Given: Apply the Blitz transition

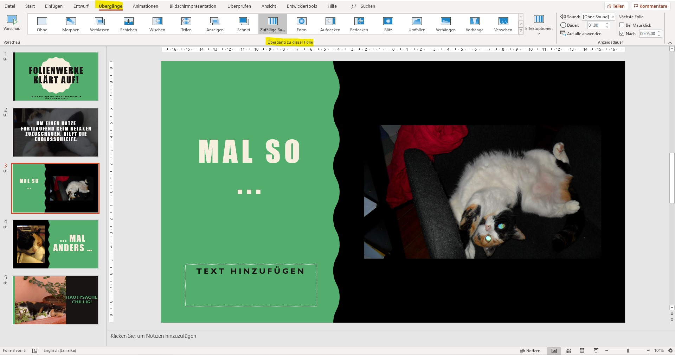Looking at the screenshot, I should (x=388, y=24).
